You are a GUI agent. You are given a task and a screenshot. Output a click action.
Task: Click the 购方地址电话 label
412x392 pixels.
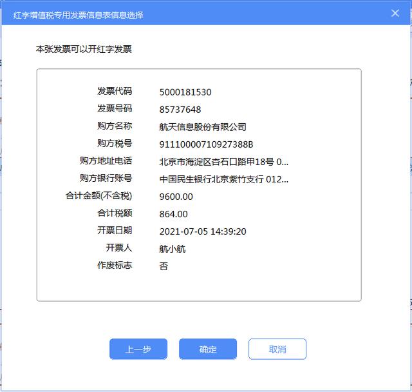(x=106, y=161)
